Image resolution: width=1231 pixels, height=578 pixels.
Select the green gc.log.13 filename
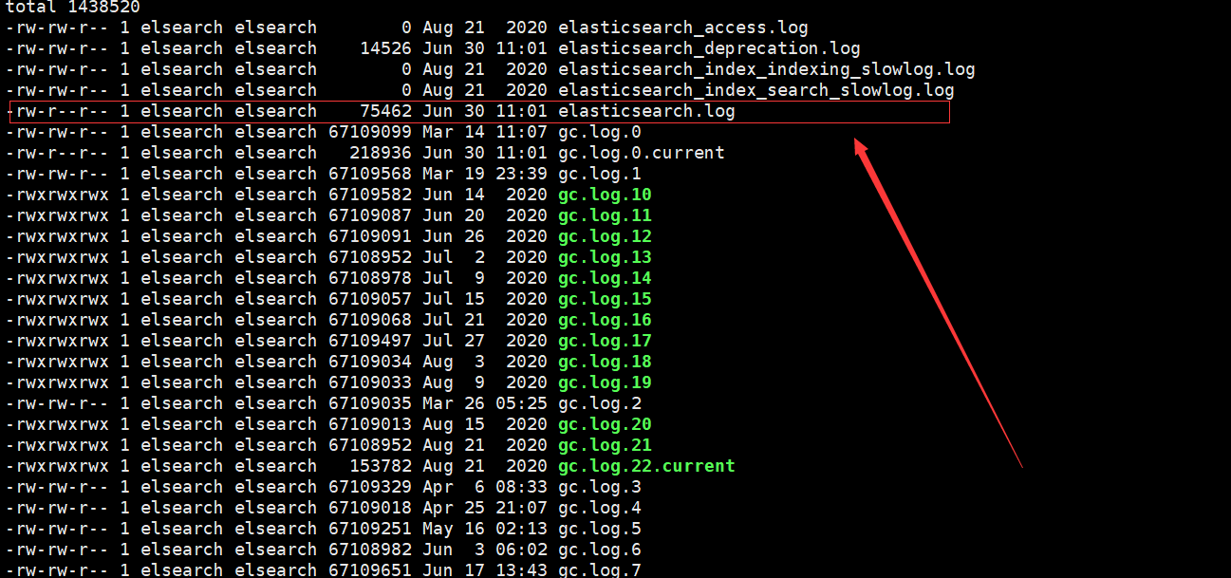pos(605,257)
